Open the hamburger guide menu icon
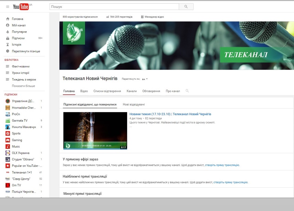 click(8, 7)
